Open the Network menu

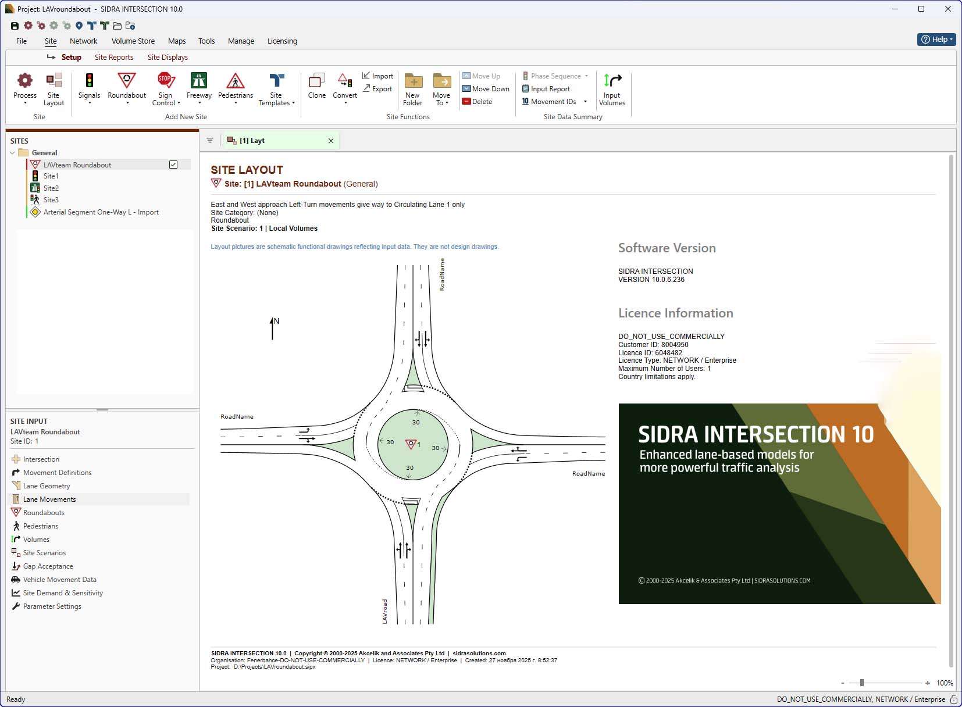click(83, 41)
